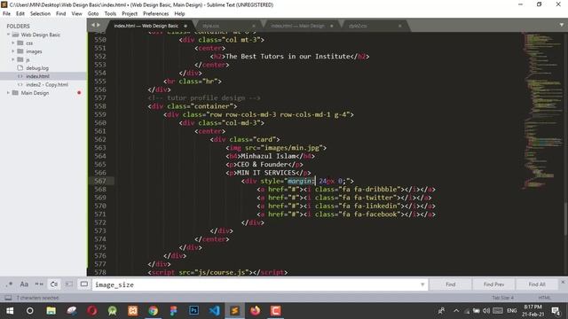Open XAMPP from taskbar
568x319 pixels.
click(x=132, y=311)
